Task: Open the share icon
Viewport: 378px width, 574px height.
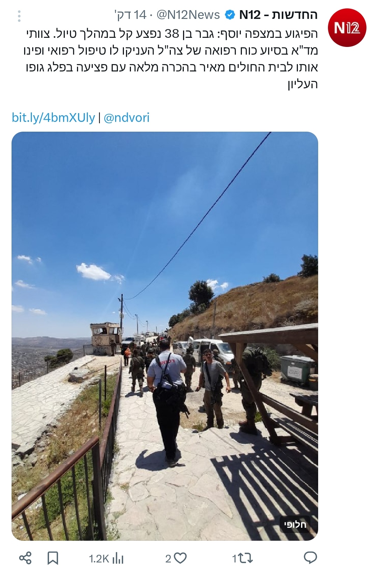Action: [25, 558]
